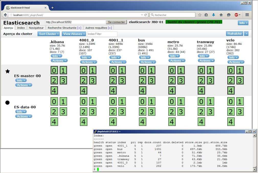Viewport: 258px width, 173px height.
Task: Open a new browser tab with plus
Action: 52,8
